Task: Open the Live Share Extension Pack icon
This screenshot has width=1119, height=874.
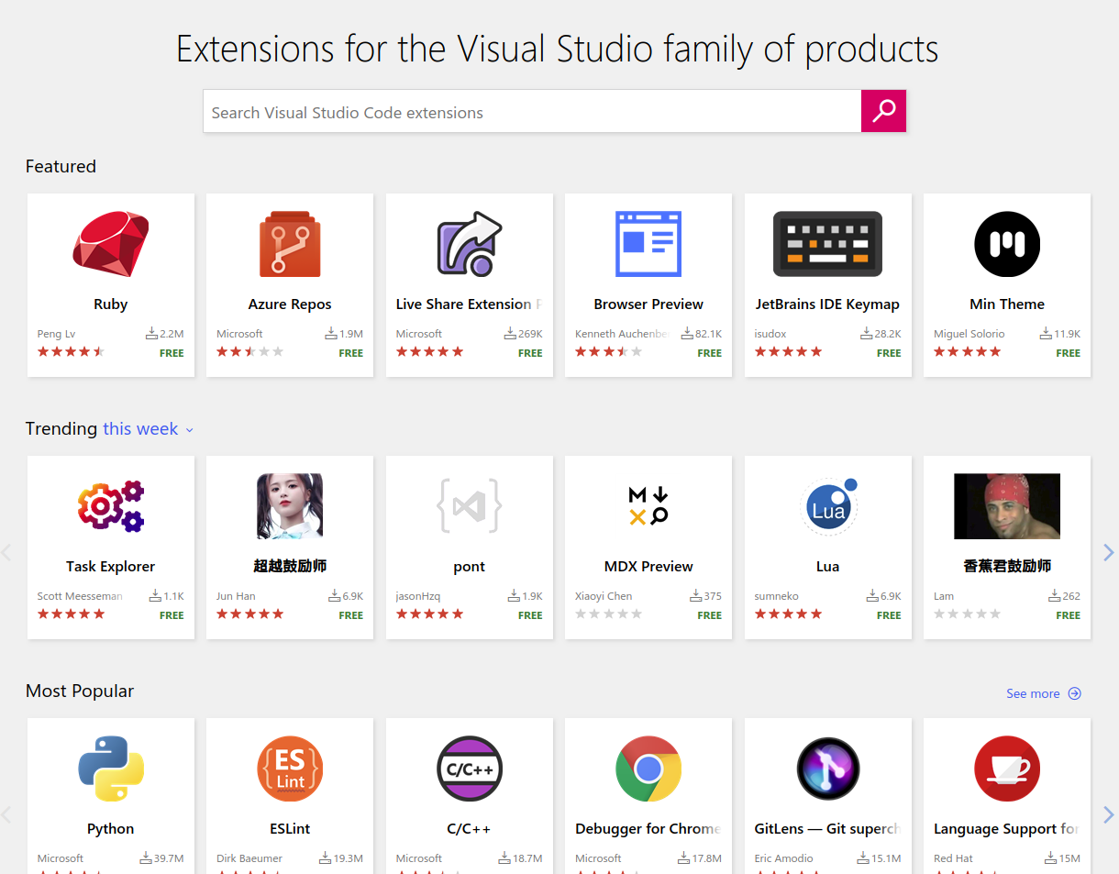Action: click(469, 244)
